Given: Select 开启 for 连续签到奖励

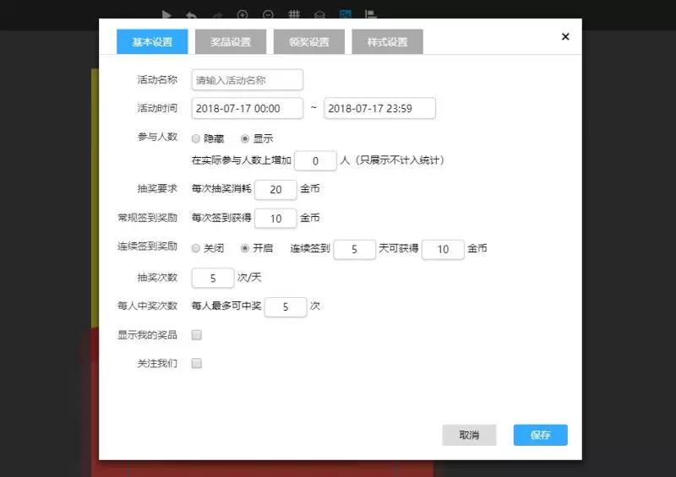Looking at the screenshot, I should click(x=245, y=248).
